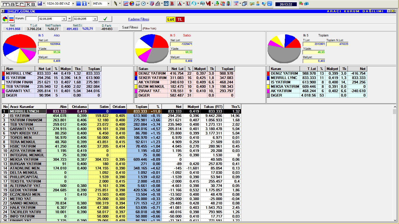Screen dimensions: 399x224
Task: Toggle the pie chart view icon
Action: coord(5,19)
